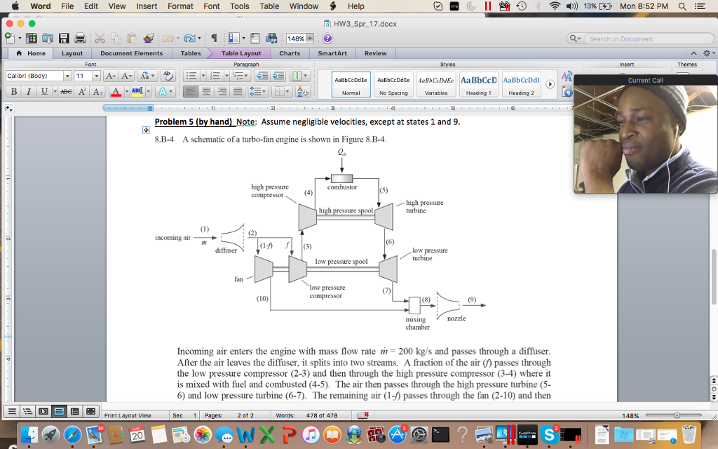Screen dimensions: 718x449
Task: Expand the 148% zoom dropdown
Action: click(x=309, y=39)
